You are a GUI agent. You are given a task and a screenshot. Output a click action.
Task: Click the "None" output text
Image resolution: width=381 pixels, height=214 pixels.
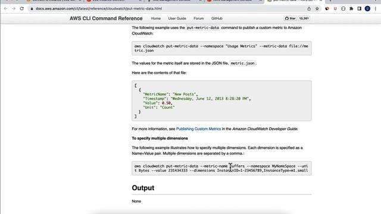pyautogui.click(x=136, y=201)
